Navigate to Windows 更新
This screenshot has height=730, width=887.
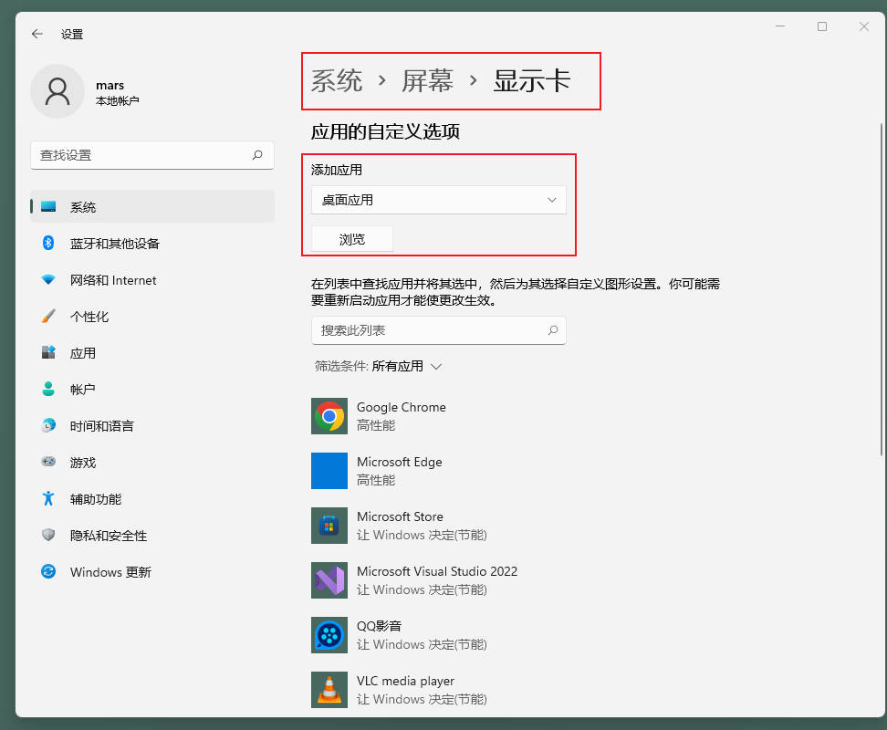110,572
